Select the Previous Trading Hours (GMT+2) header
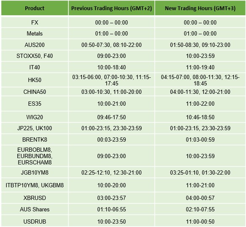The width and height of the screenshot is (246, 227). (111, 8)
